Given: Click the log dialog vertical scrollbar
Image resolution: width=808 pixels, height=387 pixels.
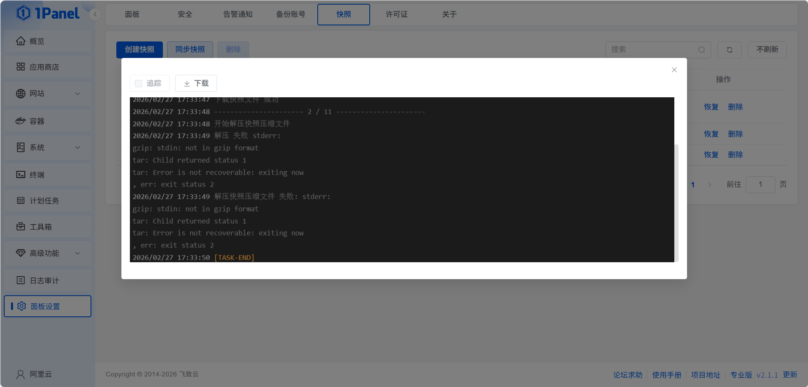Looking at the screenshot, I should [x=676, y=203].
